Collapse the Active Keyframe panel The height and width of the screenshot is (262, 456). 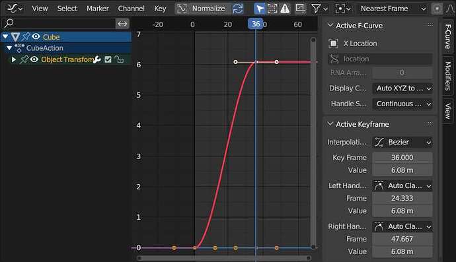tap(330, 124)
